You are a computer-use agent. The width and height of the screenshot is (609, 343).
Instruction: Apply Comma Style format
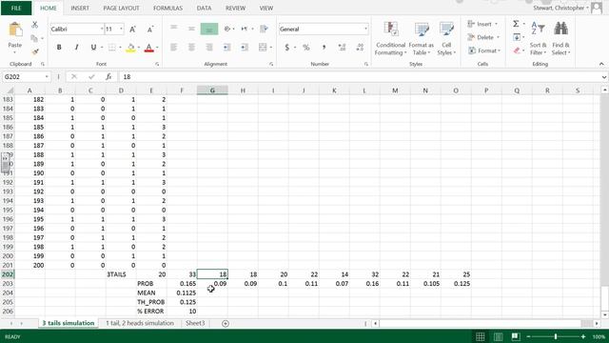[324, 48]
